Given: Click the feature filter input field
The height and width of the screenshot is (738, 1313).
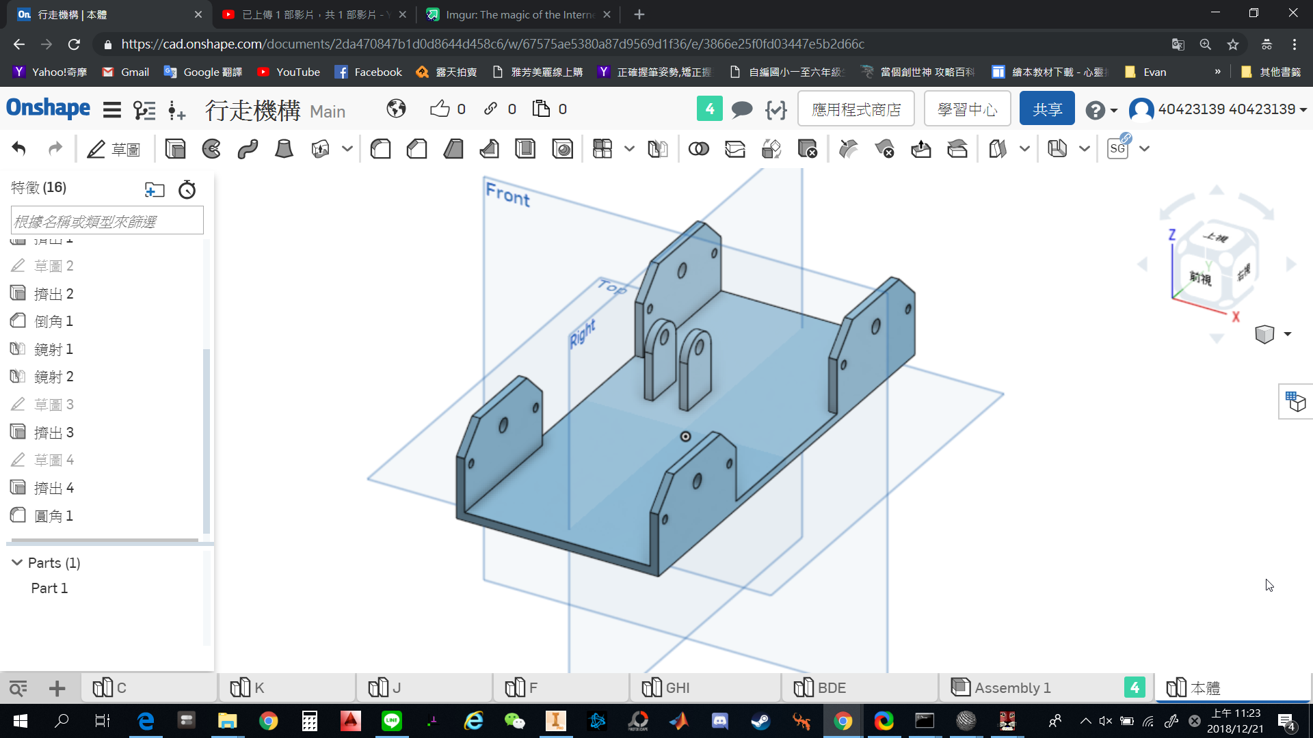Looking at the screenshot, I should point(107,221).
